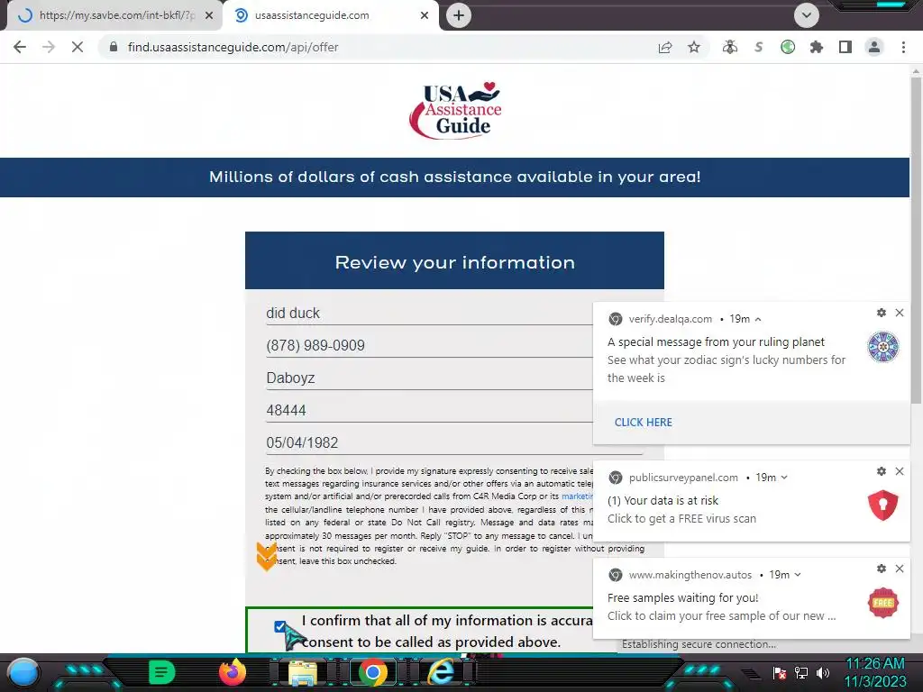Click the USA Assistance Guide logo
This screenshot has height=692, width=923.
pos(455,110)
